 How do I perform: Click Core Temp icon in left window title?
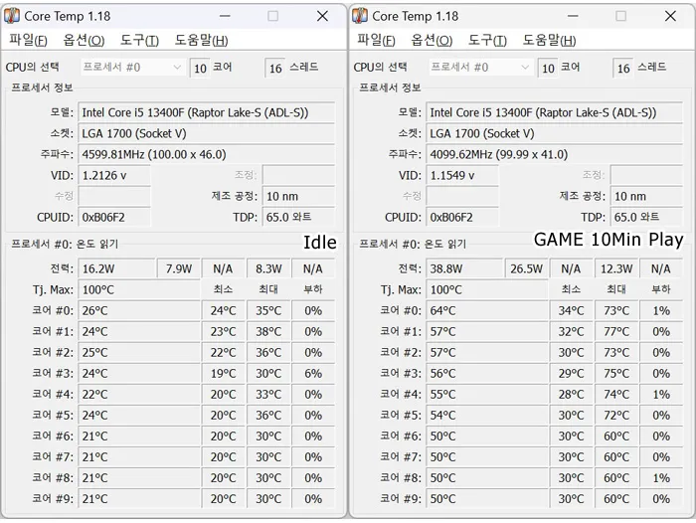tap(12, 16)
